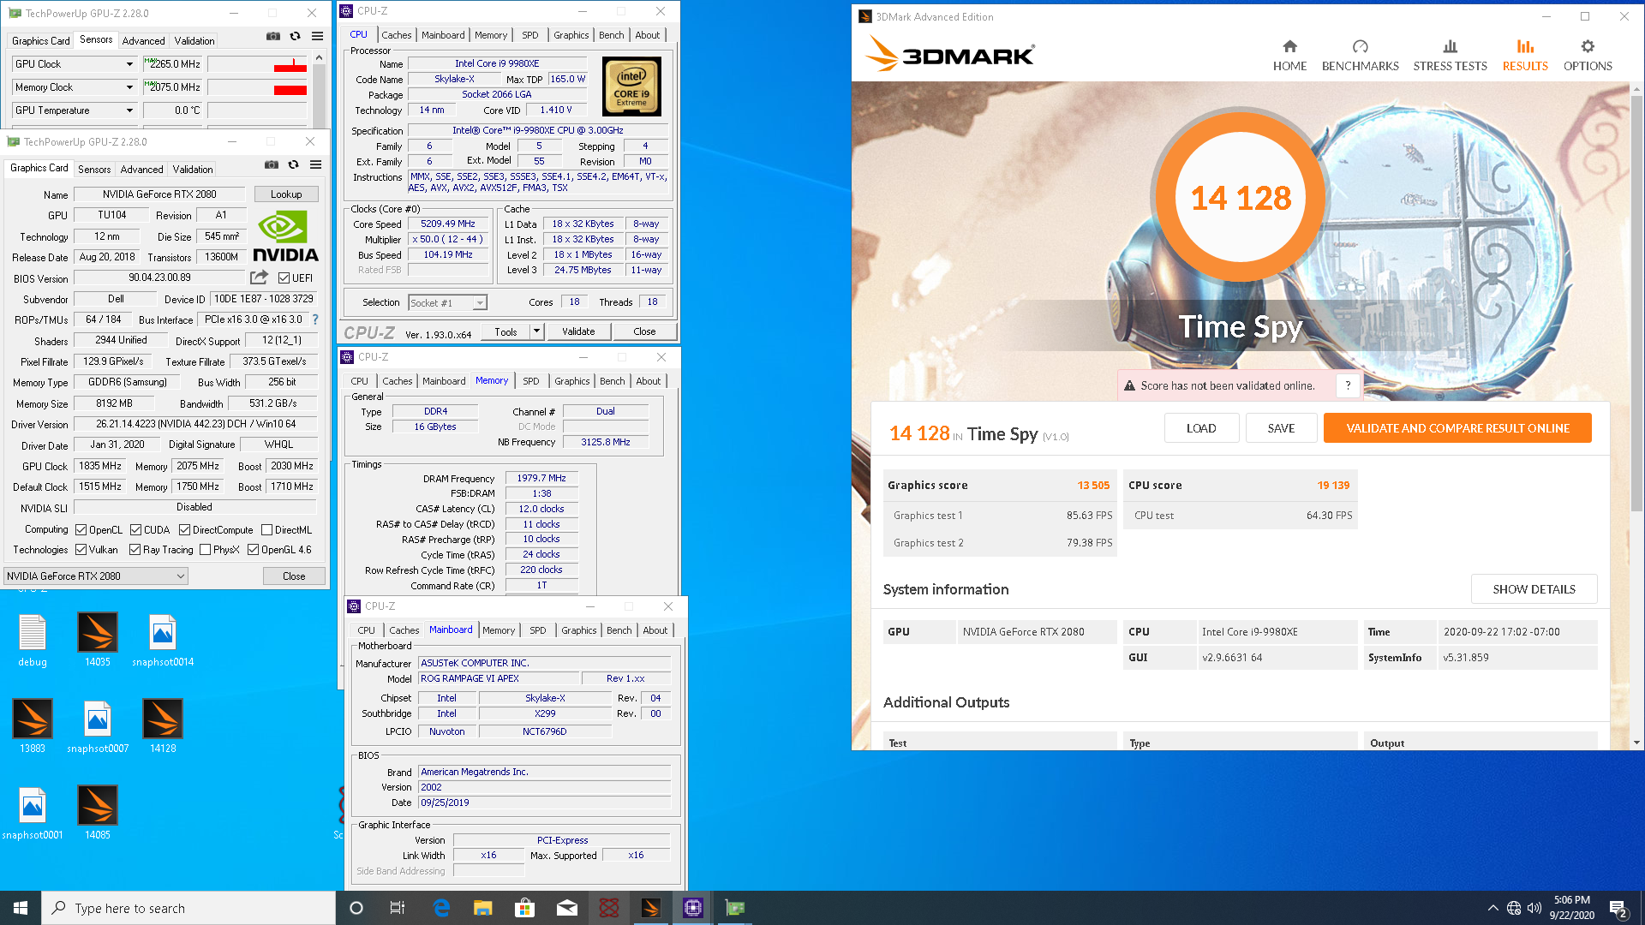1645x925 pixels.
Task: Toggle the OpenCL computing checkbox
Action: click(x=81, y=530)
